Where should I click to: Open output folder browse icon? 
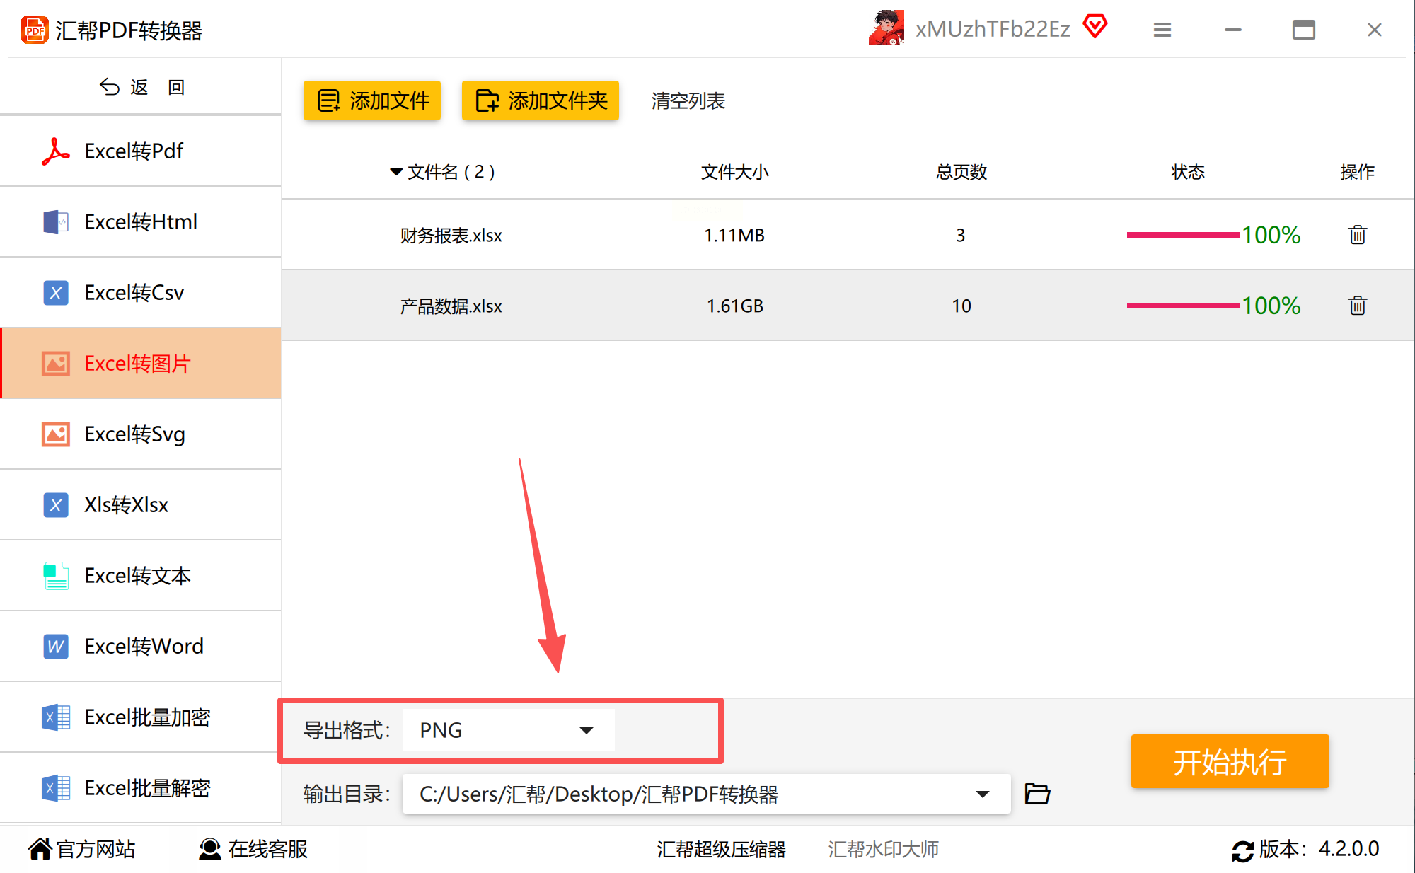(1037, 794)
